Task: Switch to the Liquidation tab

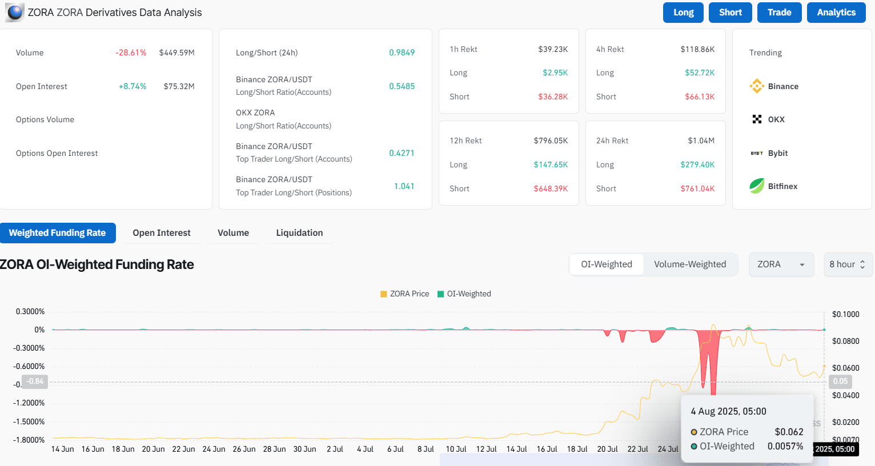Action: tap(299, 233)
